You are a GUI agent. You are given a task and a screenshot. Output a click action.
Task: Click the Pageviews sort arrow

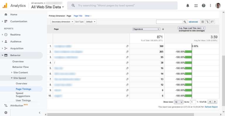click(x=163, y=29)
